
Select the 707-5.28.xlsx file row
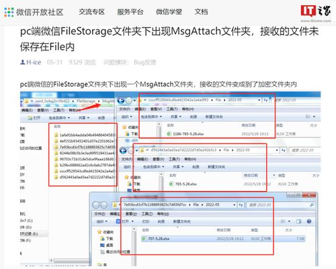point(223,239)
